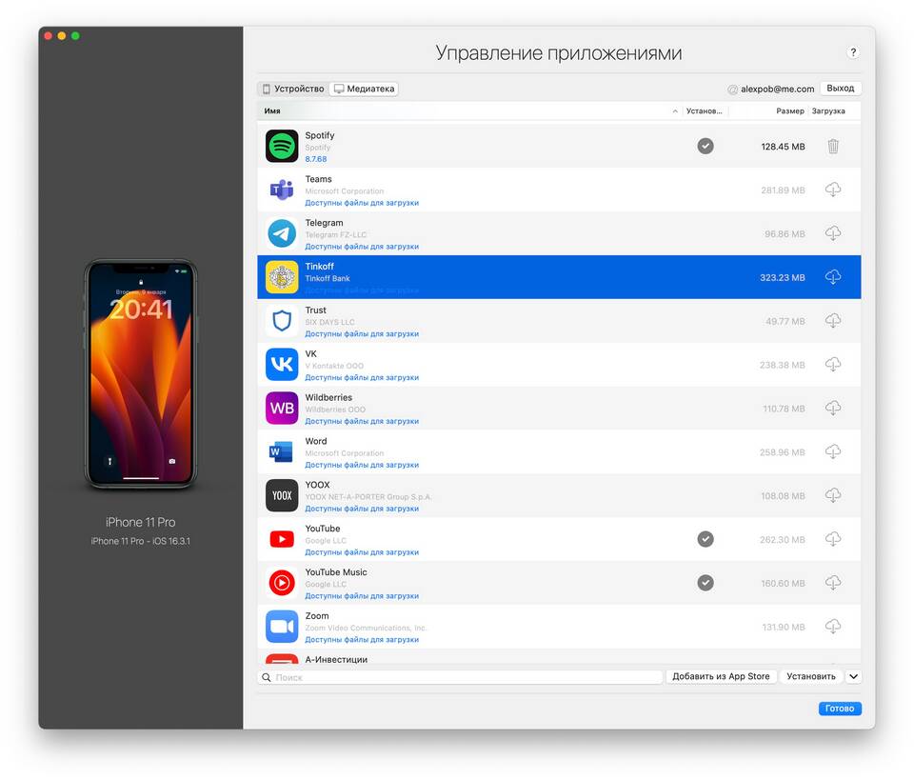The height and width of the screenshot is (780, 914).
Task: Toggle the YouTube Music installed checkmark
Action: tap(705, 583)
